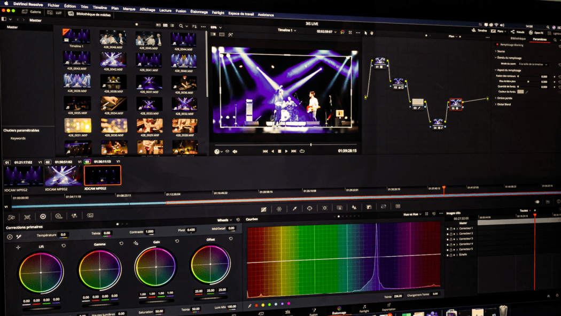The height and width of the screenshot is (316, 561).
Task: Reset the Lift color wheel
Action: (x=64, y=246)
